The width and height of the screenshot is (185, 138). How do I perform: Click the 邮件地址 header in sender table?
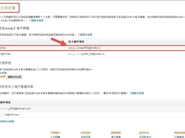click(5, 102)
